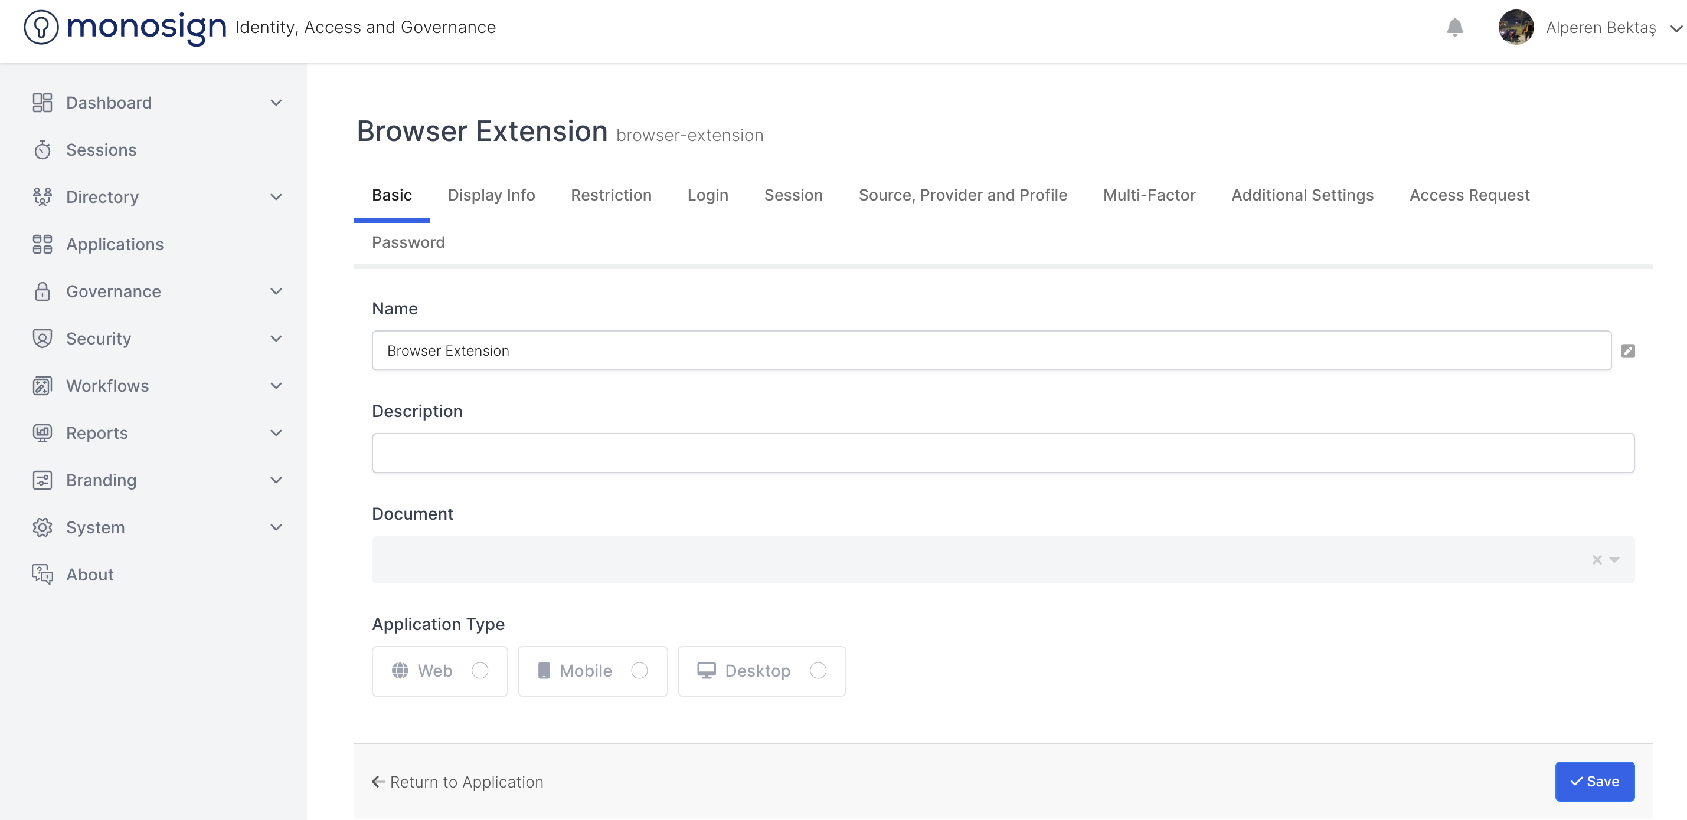Switch to the Multi-Factor tab
This screenshot has width=1687, height=820.
1149,195
